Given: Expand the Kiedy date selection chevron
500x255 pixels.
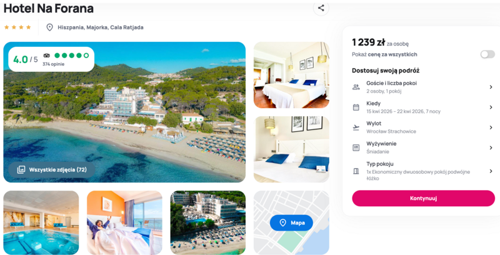Looking at the screenshot, I should point(491,107).
